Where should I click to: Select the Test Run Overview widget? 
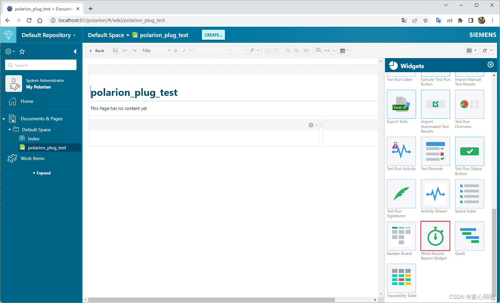[x=470, y=104]
